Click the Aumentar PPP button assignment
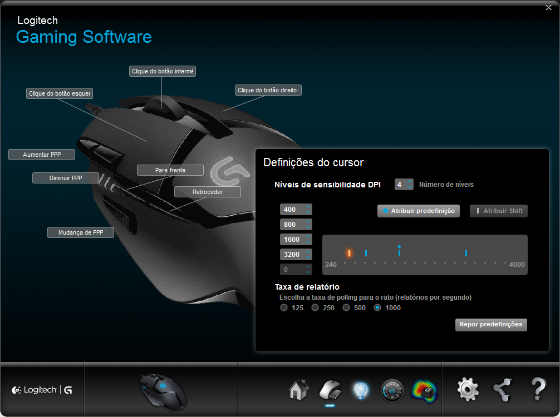 tap(42, 155)
